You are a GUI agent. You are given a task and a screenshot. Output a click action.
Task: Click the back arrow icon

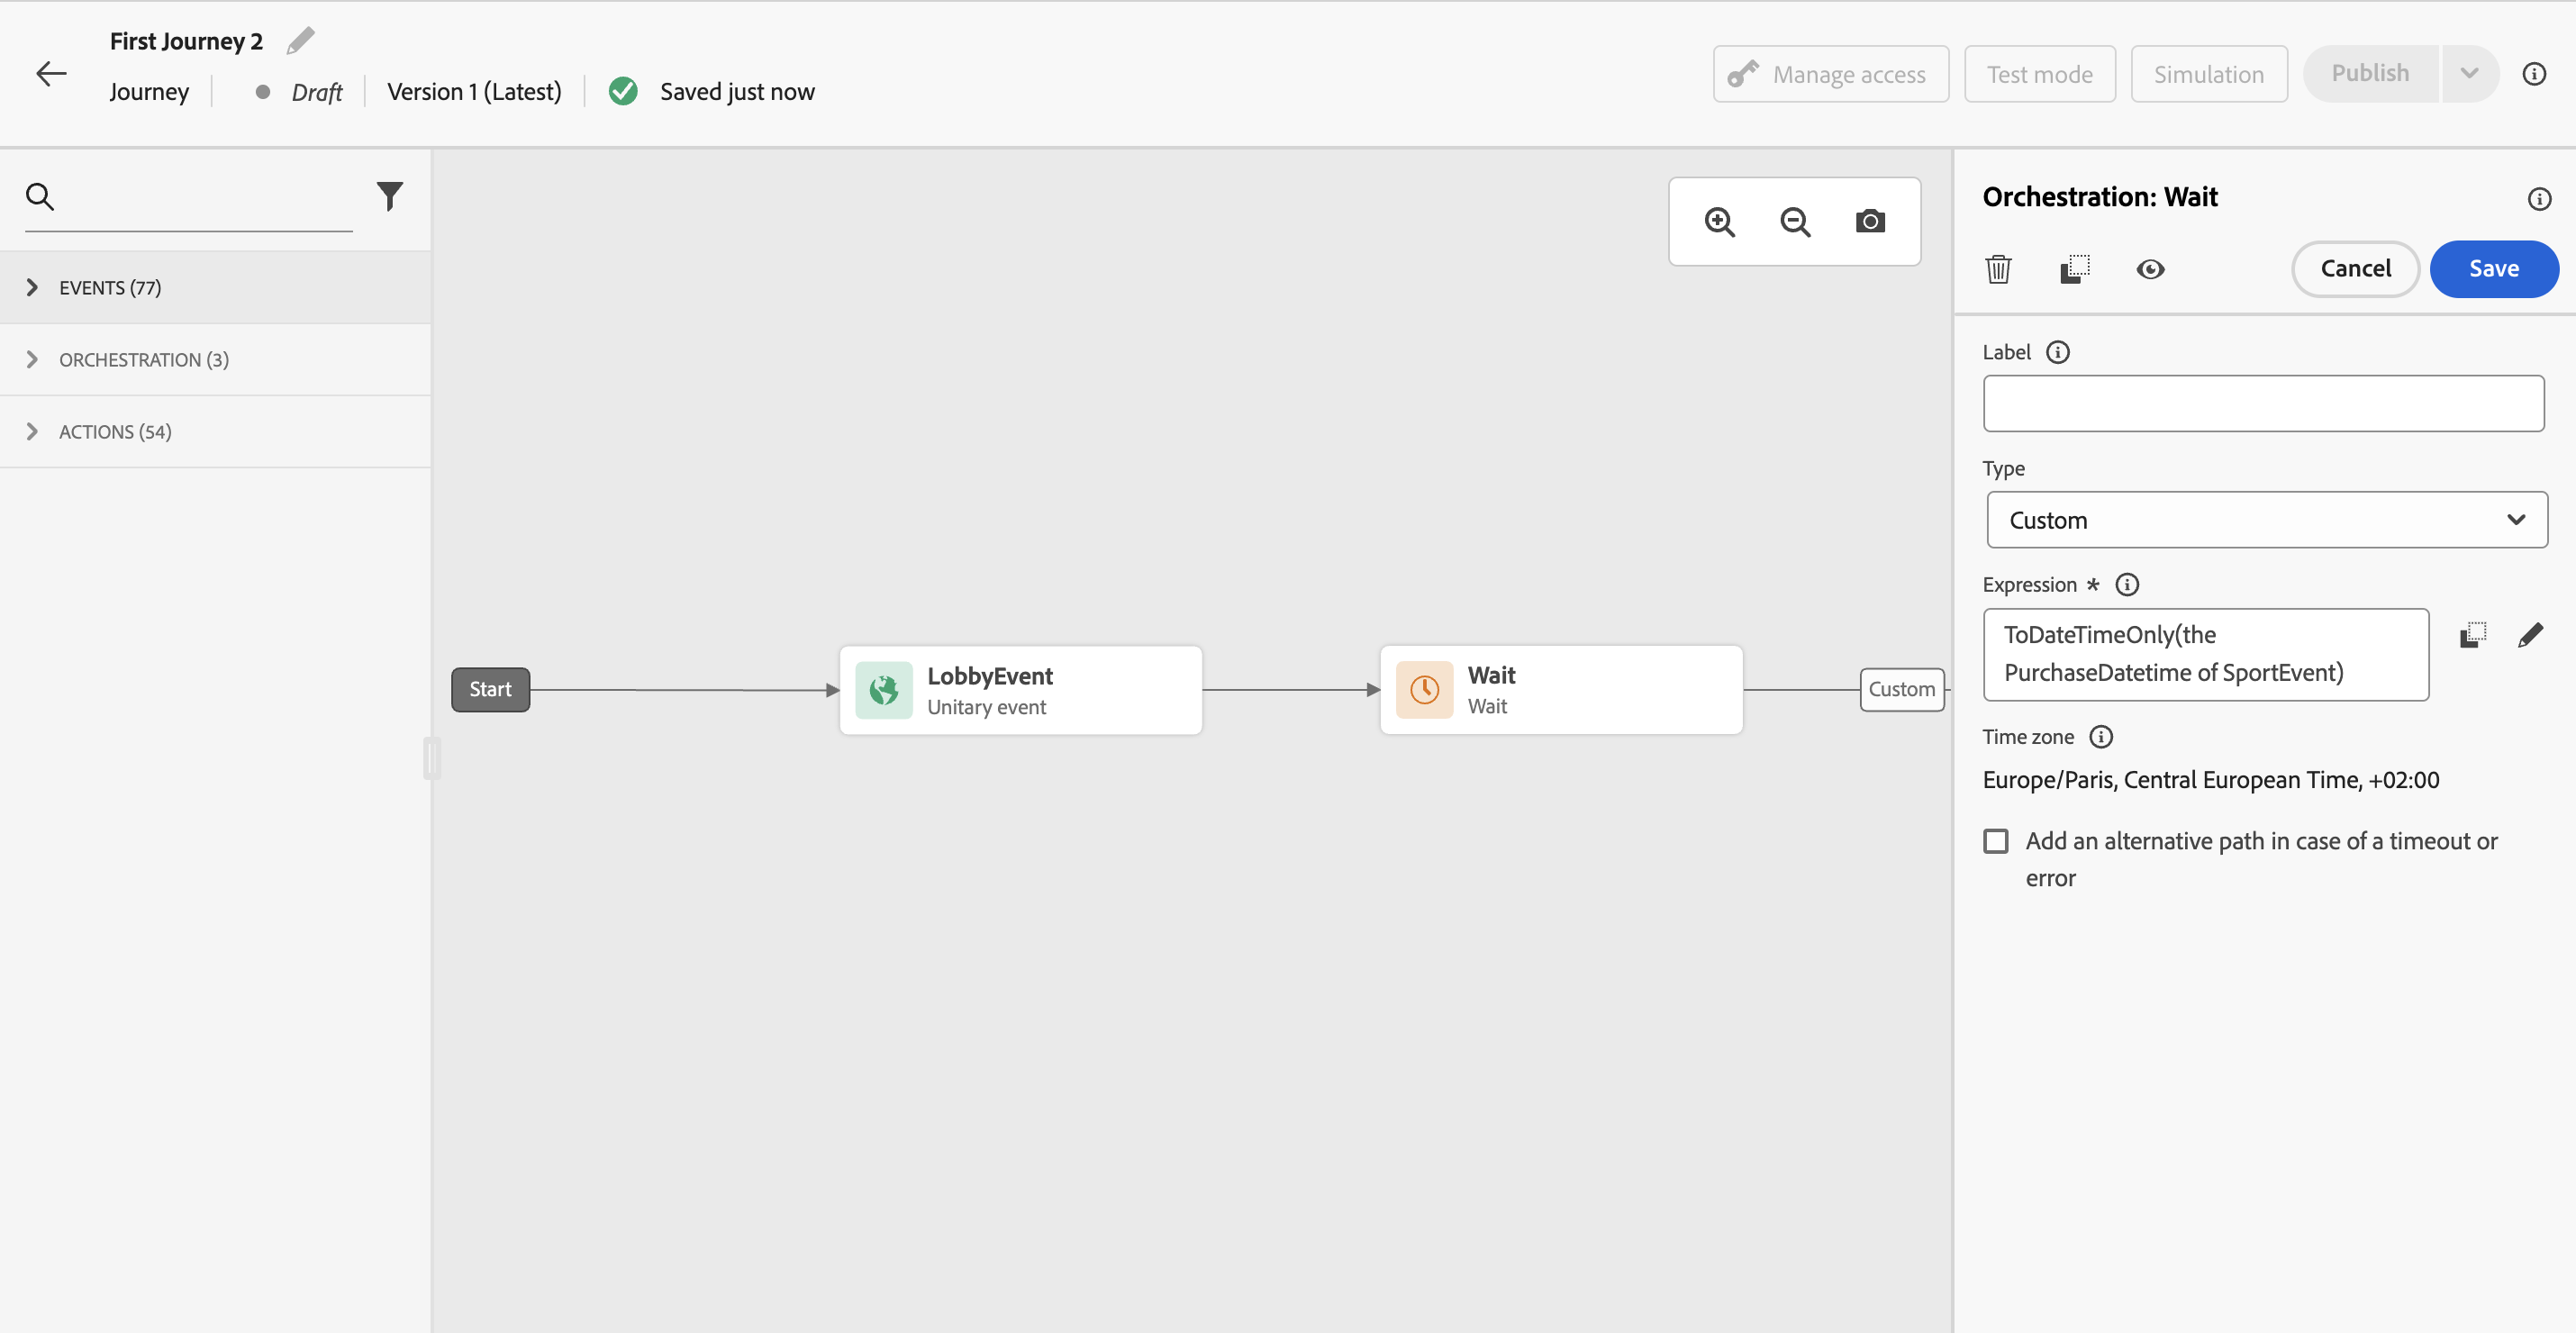[x=51, y=74]
